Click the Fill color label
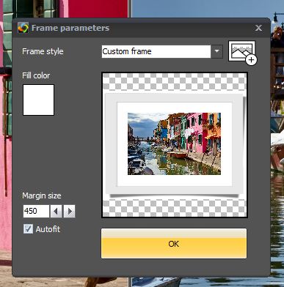 coord(36,75)
